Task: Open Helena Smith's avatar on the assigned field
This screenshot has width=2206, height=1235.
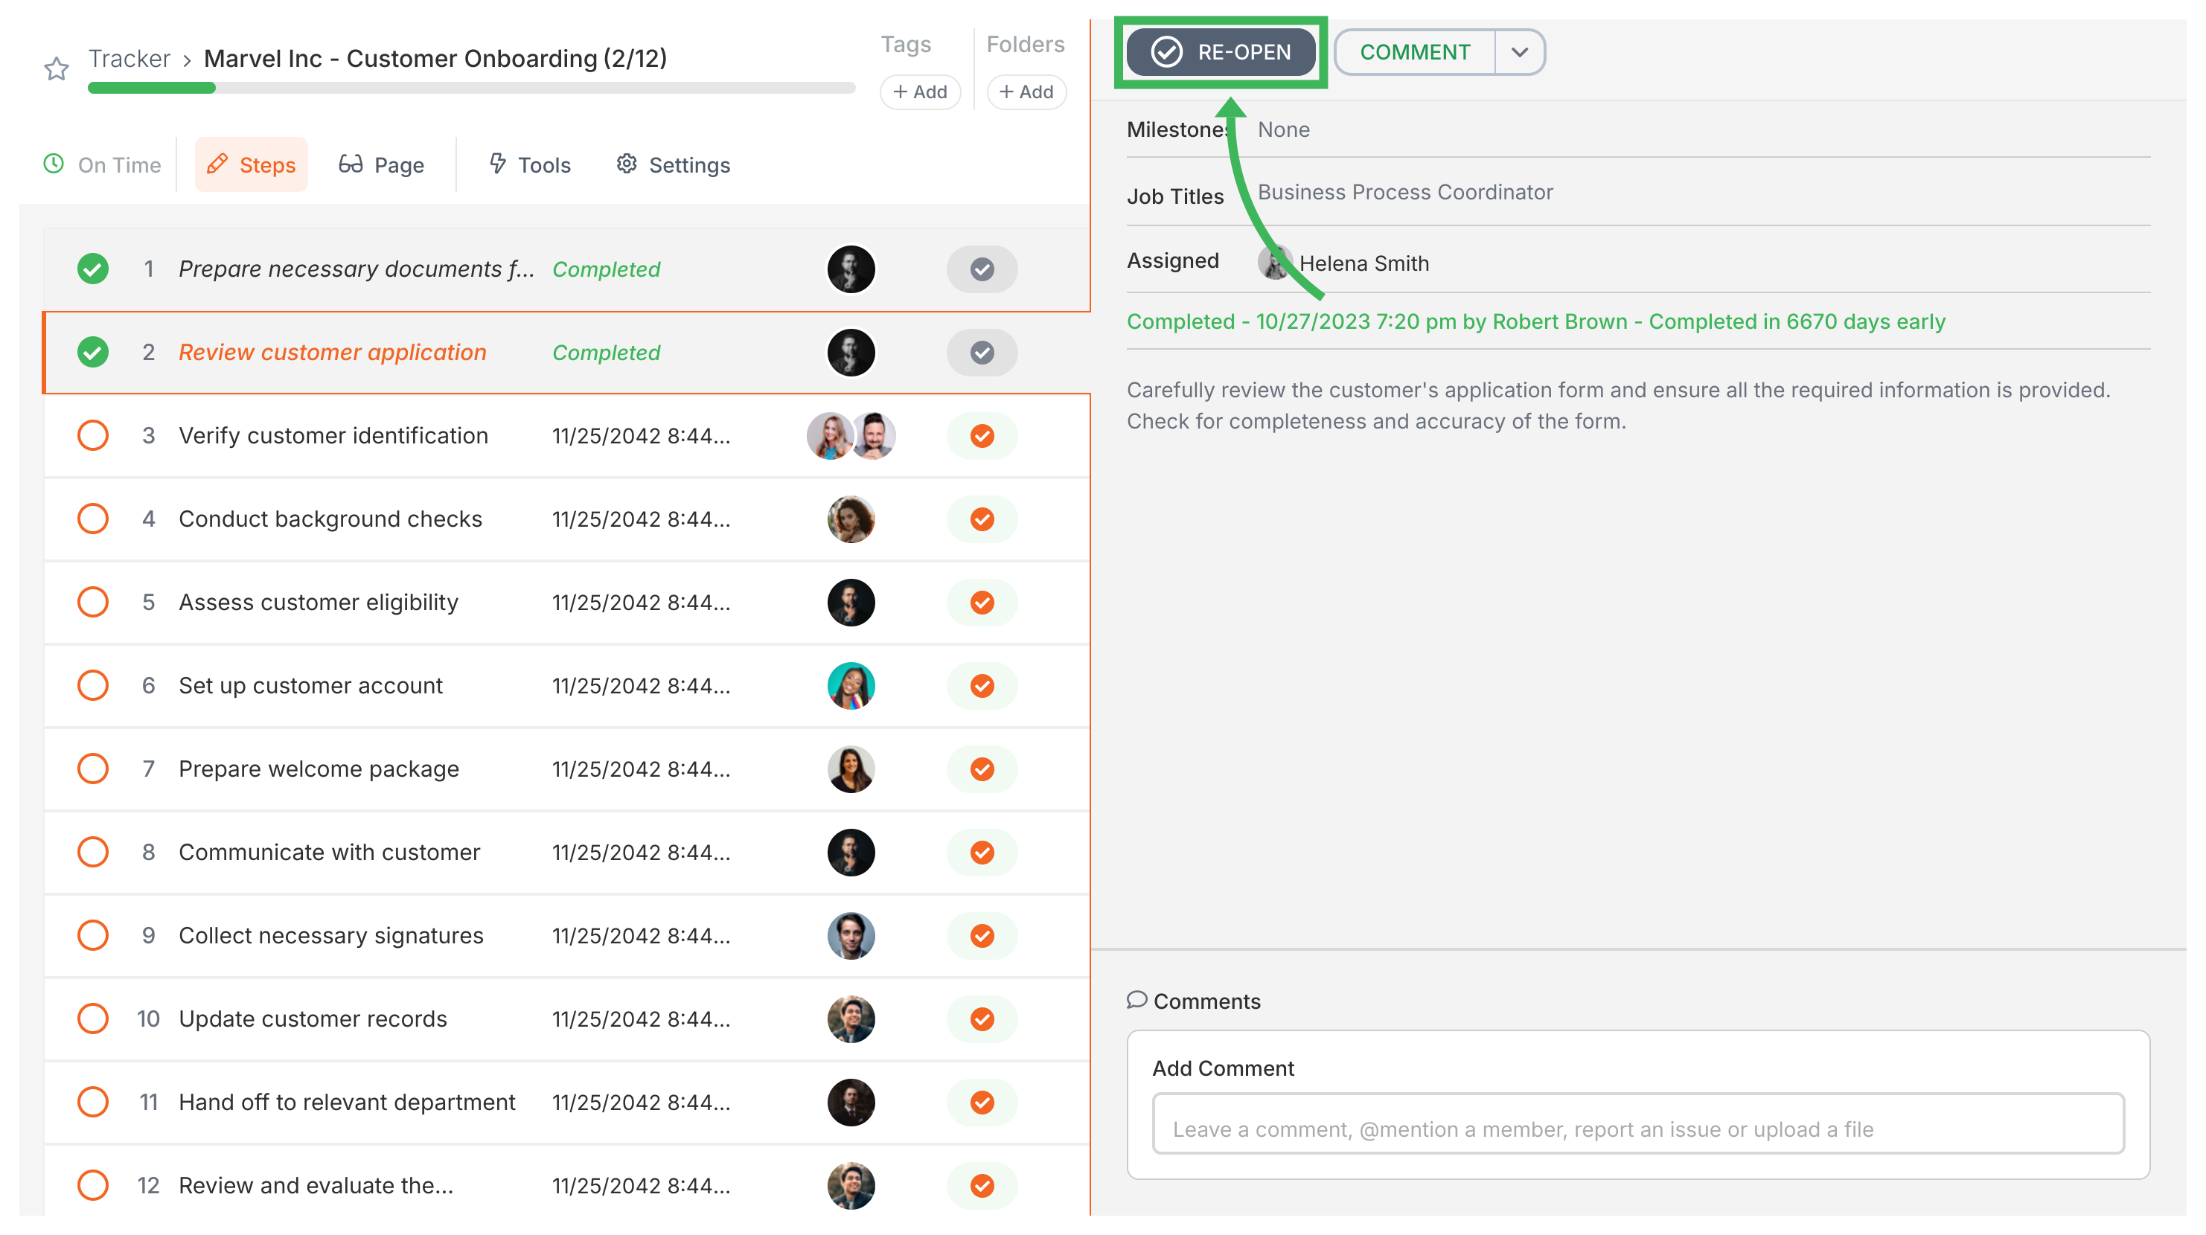Action: pyautogui.click(x=1275, y=262)
